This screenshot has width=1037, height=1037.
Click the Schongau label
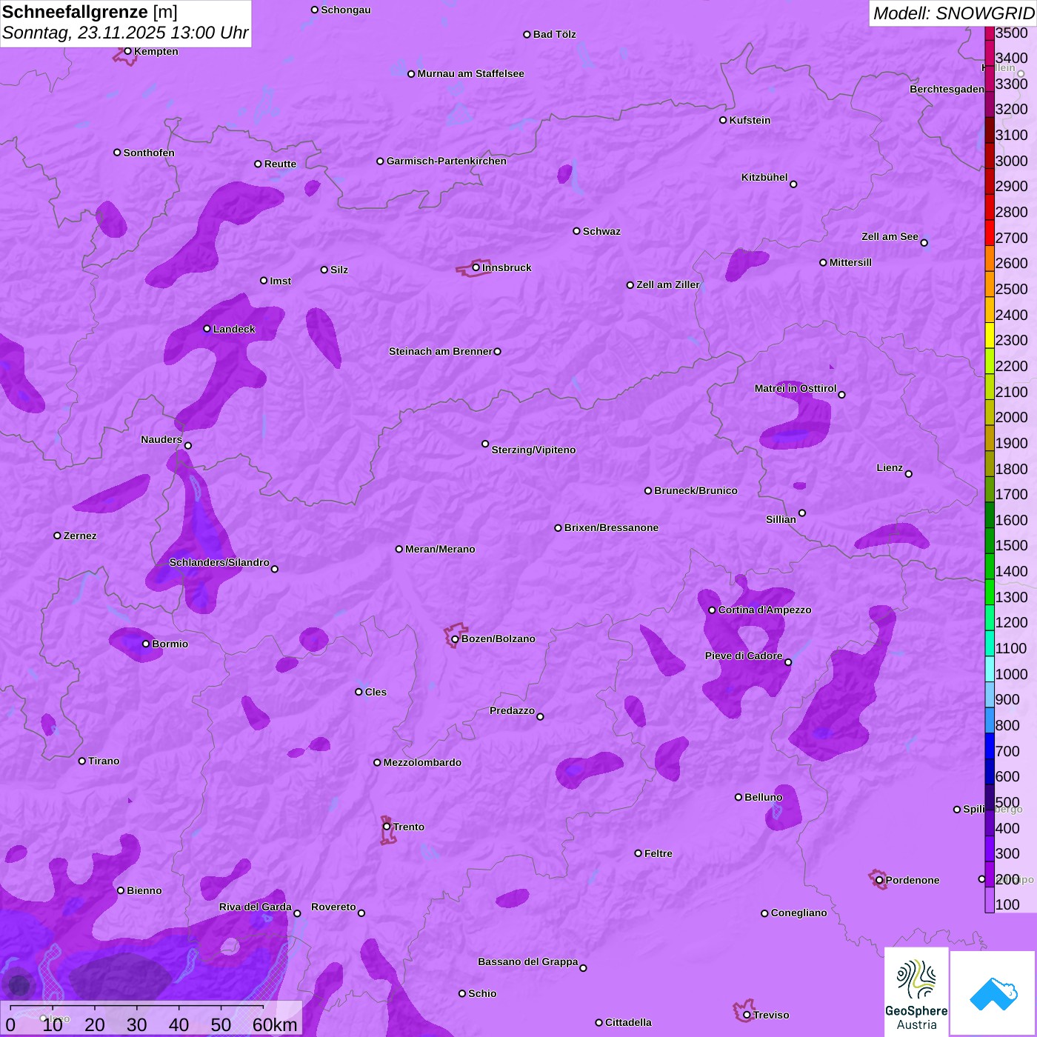(x=345, y=10)
